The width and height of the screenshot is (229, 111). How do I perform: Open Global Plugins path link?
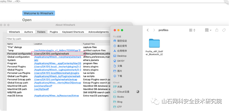coord(58,70)
